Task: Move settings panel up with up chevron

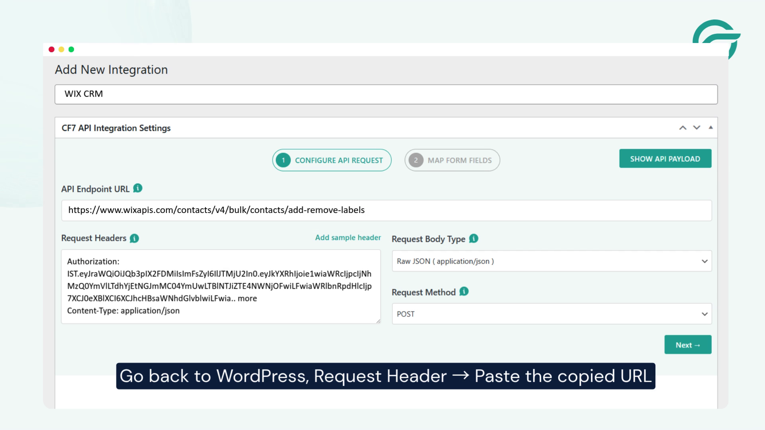Action: (683, 128)
